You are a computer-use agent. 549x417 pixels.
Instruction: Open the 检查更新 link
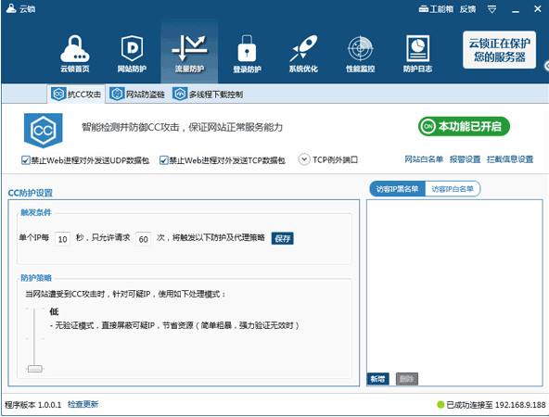pos(83,404)
